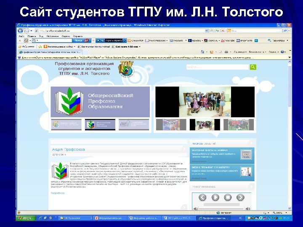
Task: Open the NewsRu toolbar shortcut
Action: [x=195, y=40]
